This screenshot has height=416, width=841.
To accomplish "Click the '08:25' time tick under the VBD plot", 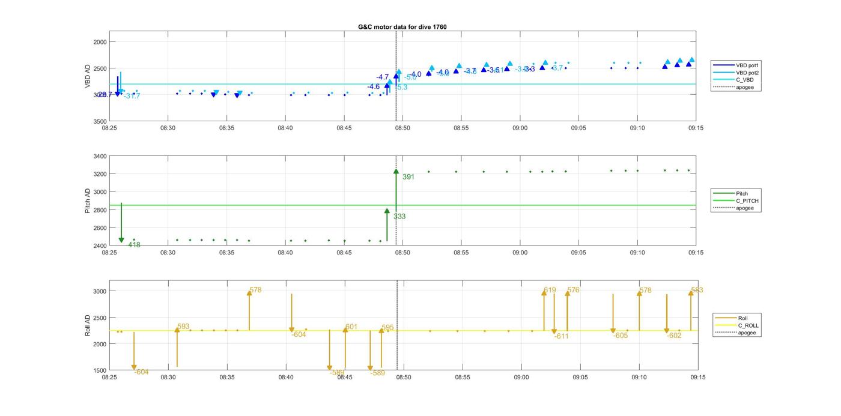I will pos(109,128).
